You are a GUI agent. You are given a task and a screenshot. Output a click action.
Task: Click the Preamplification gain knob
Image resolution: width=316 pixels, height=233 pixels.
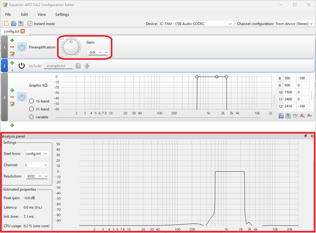tap(71, 47)
